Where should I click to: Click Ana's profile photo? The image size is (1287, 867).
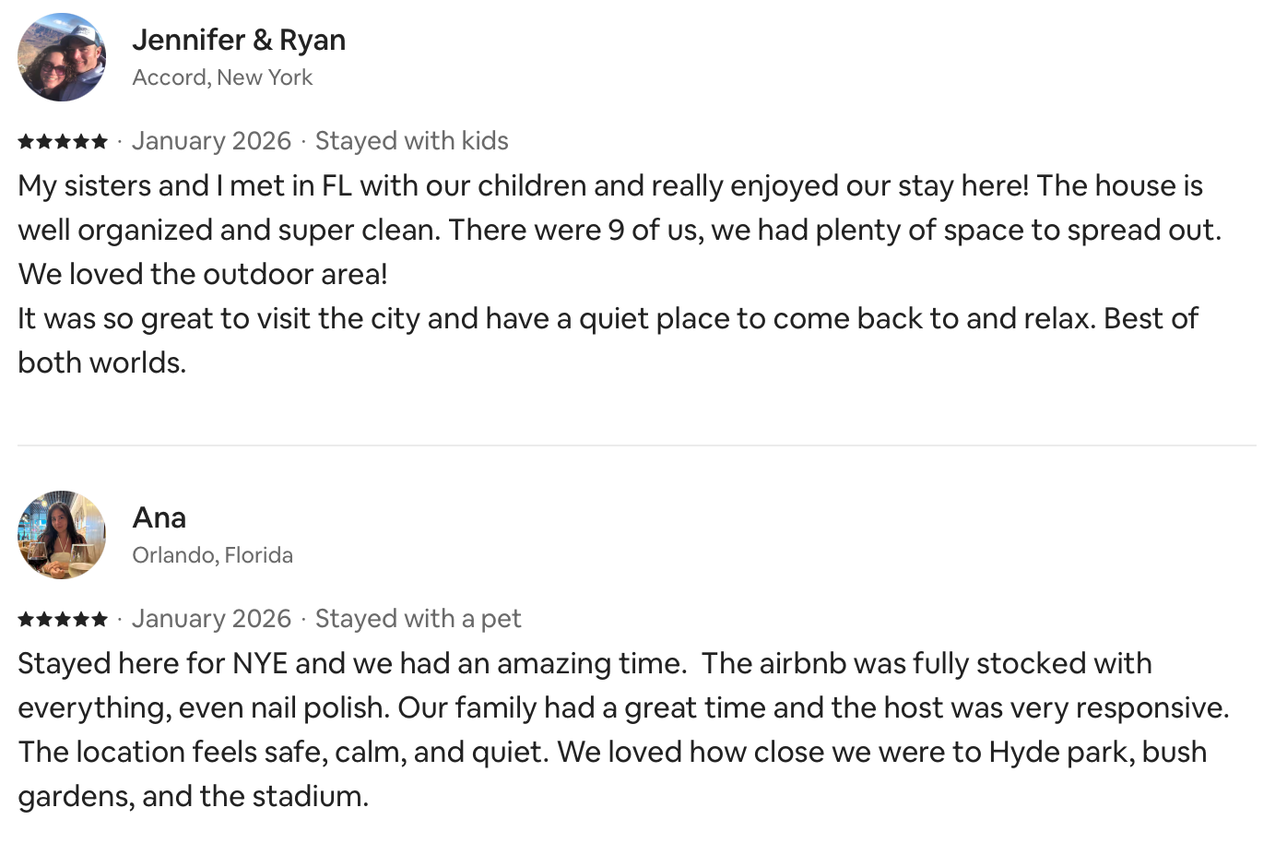click(62, 535)
